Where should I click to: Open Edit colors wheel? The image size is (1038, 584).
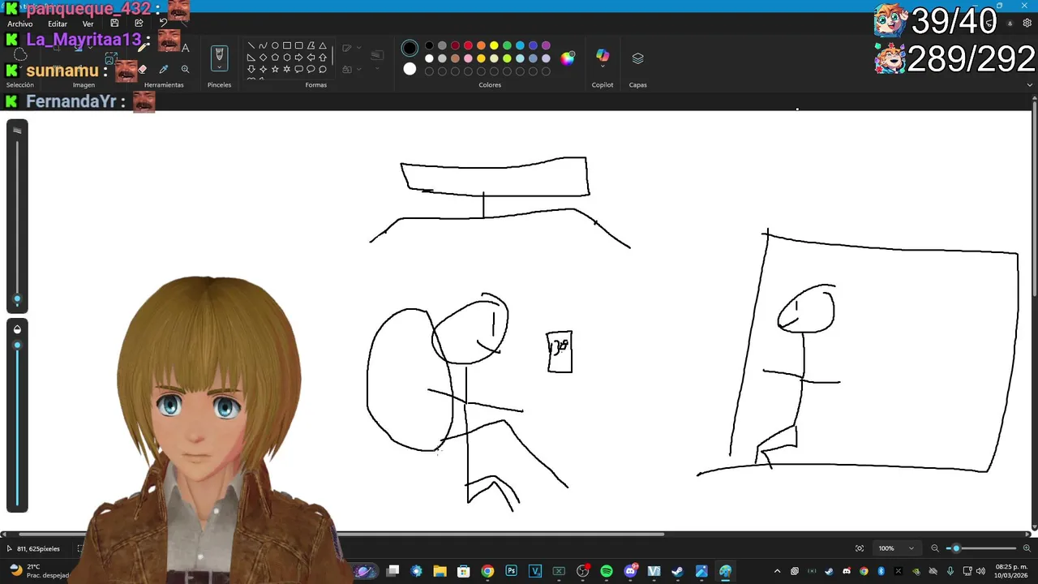[568, 58]
